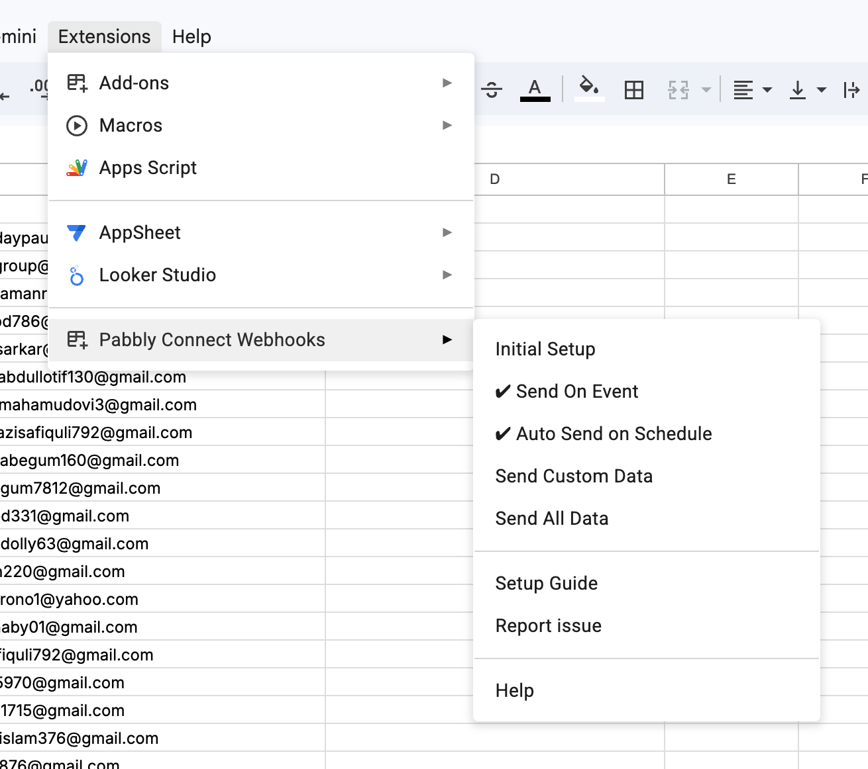Open the text color tool
The height and width of the screenshot is (769, 868).
click(x=535, y=89)
